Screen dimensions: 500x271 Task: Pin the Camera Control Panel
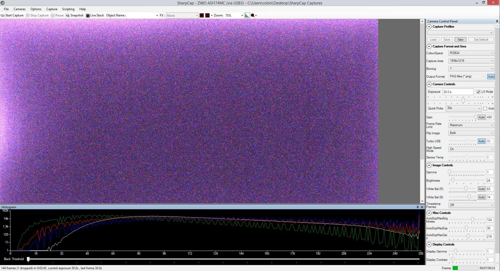pyautogui.click(x=497, y=21)
